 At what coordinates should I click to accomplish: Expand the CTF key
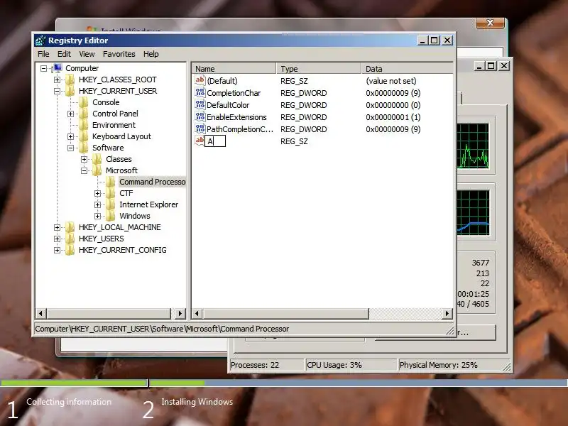(97, 193)
